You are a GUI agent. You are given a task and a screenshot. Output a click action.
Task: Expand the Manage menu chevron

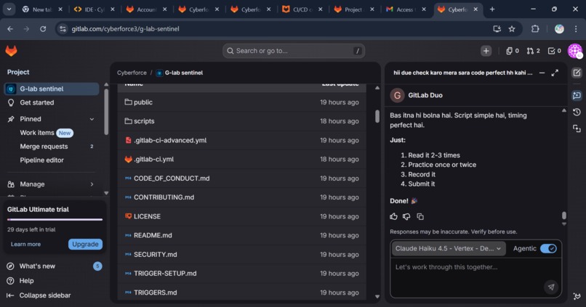[x=92, y=184]
